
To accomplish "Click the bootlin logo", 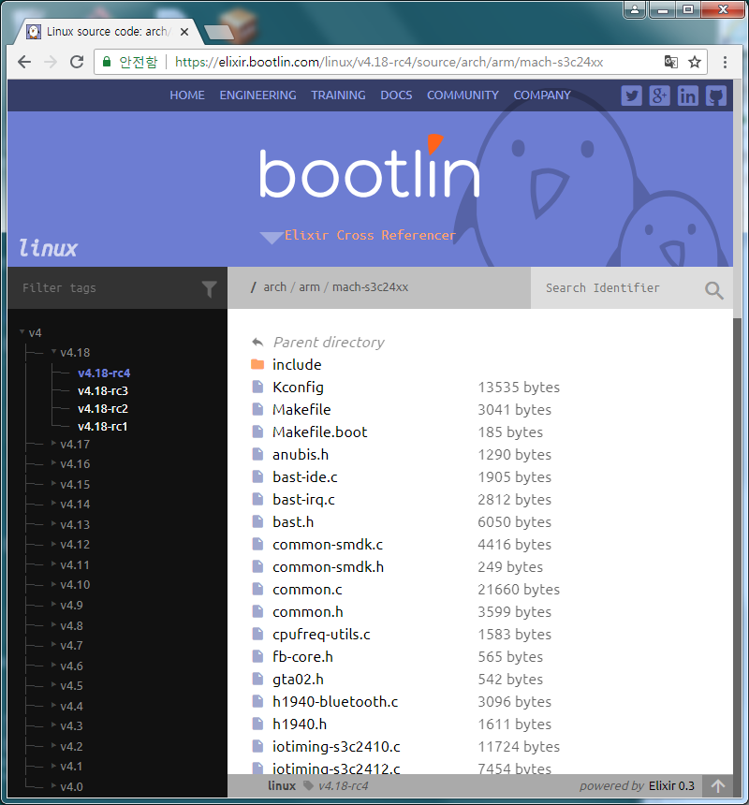I will (x=369, y=168).
